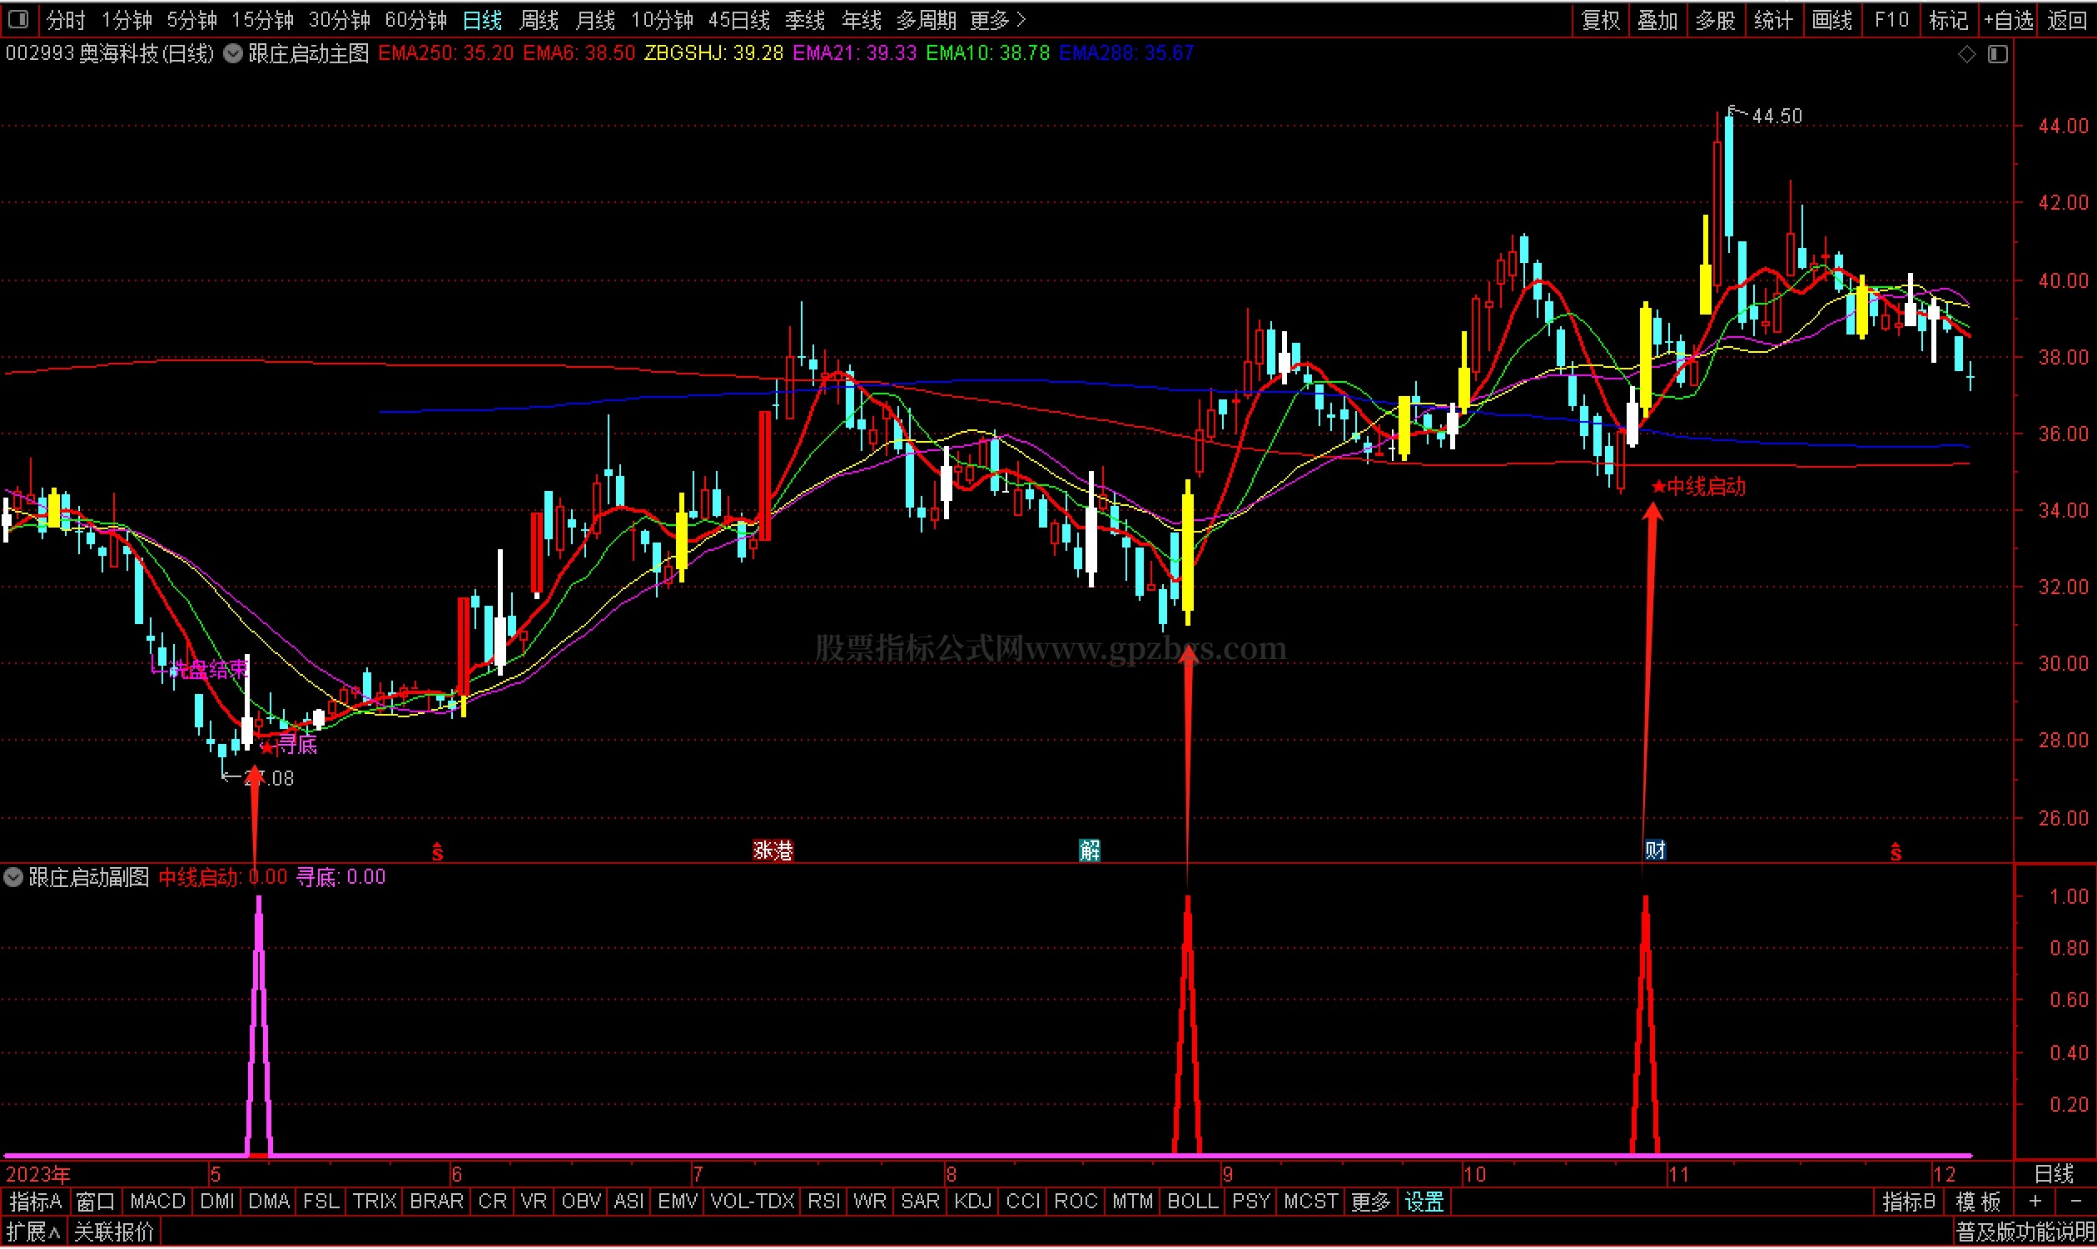The width and height of the screenshot is (2097, 1249).
Task: Open 设置 indicator settings
Action: coord(1424,1202)
